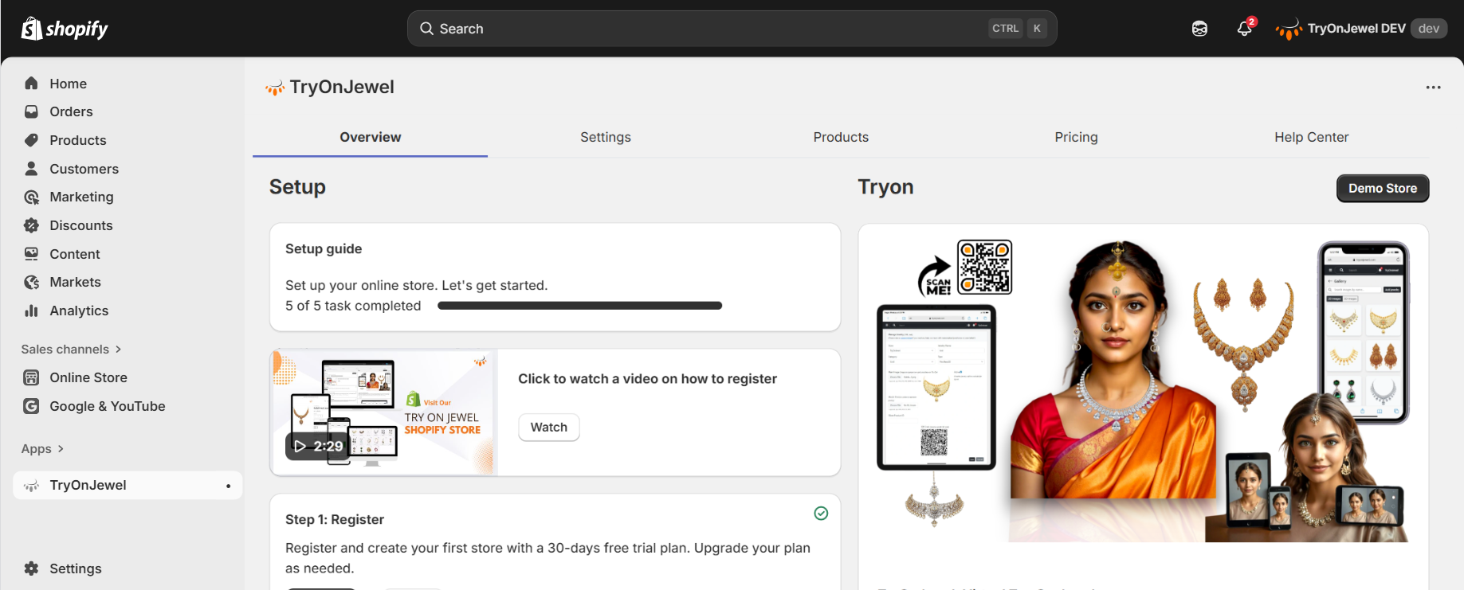Click the setup guide progress bar
The image size is (1464, 590).
(579, 306)
